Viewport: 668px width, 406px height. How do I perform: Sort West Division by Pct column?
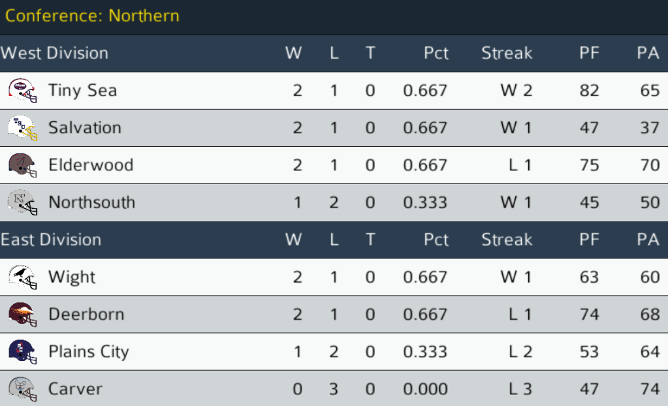[x=436, y=54]
